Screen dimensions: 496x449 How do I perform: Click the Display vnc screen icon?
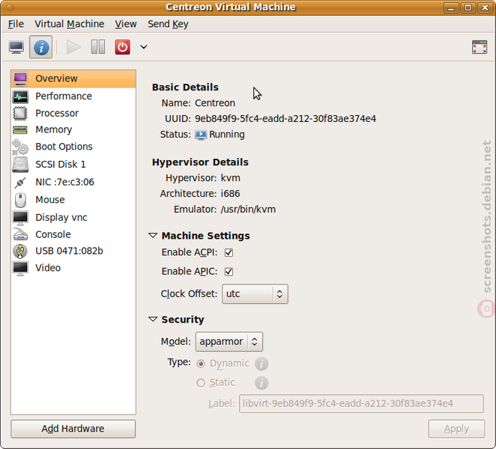coord(20,218)
